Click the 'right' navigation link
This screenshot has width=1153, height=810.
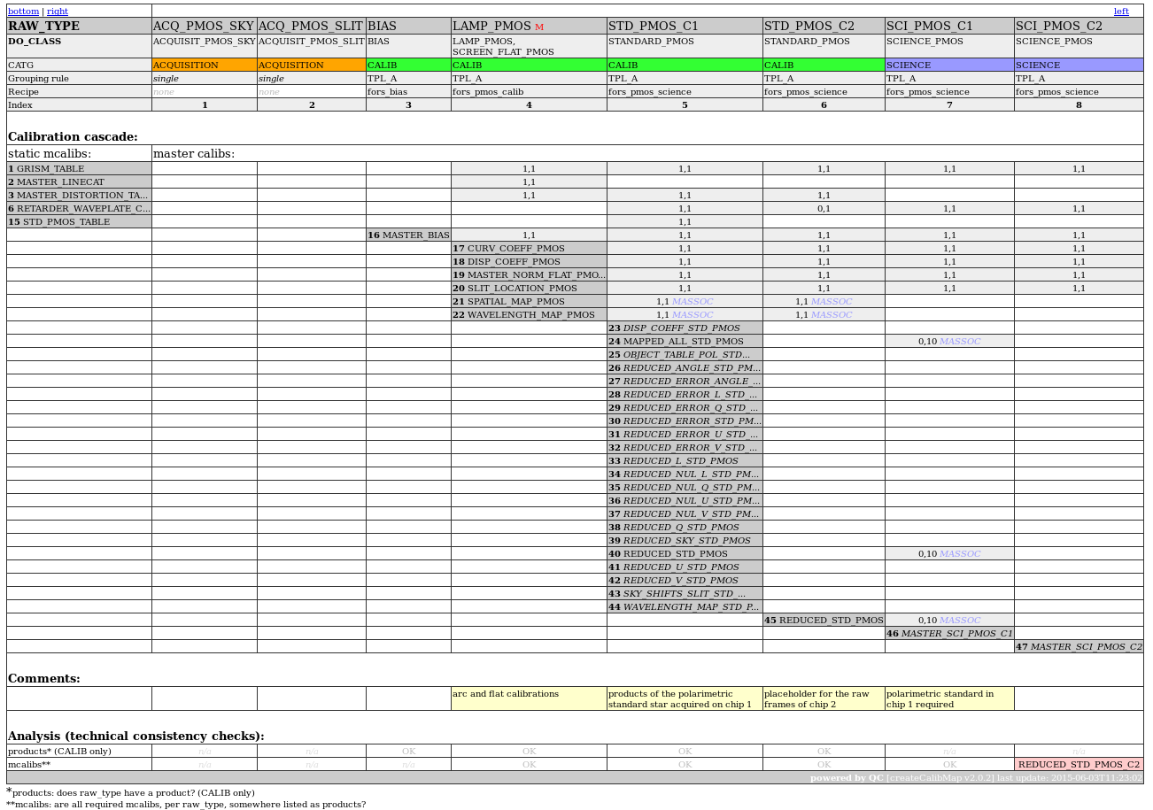pos(58,12)
